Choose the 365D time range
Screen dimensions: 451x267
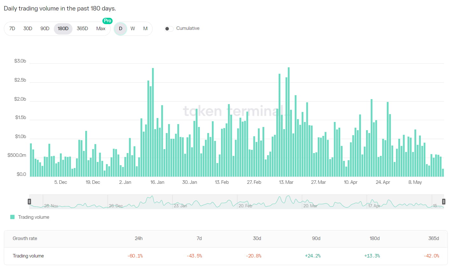point(82,29)
